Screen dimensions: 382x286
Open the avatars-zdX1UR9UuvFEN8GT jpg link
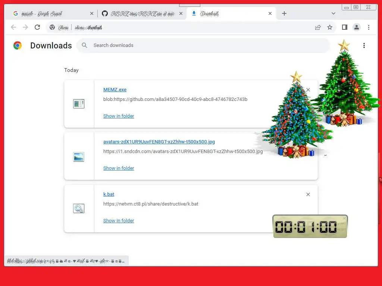coord(159,142)
